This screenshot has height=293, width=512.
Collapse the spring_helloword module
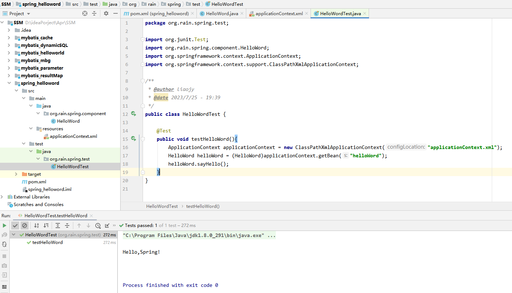point(9,83)
